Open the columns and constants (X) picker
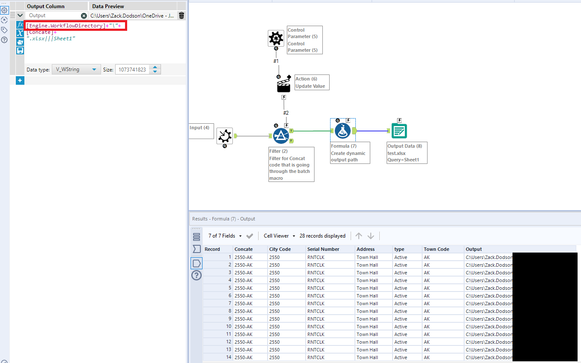Viewport: 581px width, 363px height. (x=20, y=33)
